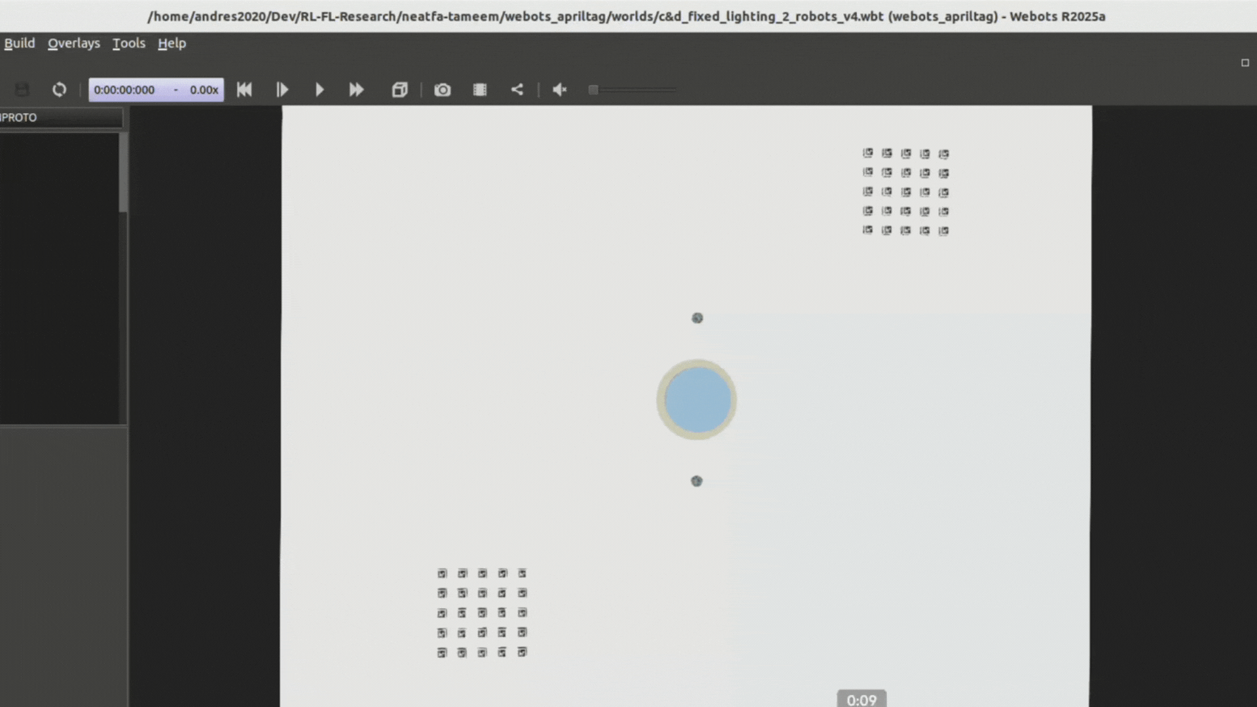Save the current world file

coord(22,90)
